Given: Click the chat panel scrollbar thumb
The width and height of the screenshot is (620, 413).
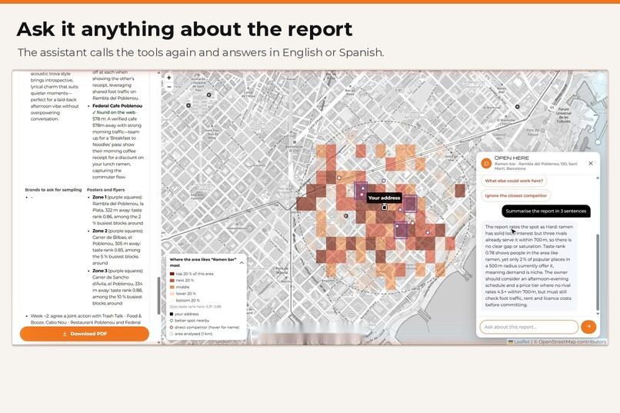Looking at the screenshot, I should (598, 272).
